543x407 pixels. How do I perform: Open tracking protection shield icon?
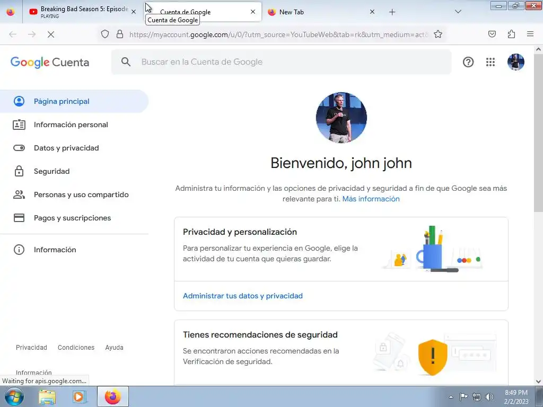point(105,34)
